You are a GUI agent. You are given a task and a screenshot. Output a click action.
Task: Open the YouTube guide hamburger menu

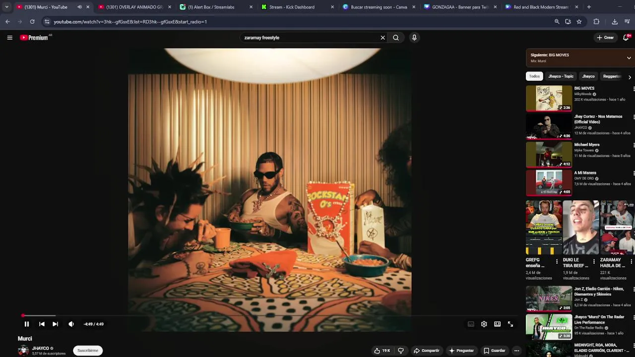click(9, 38)
